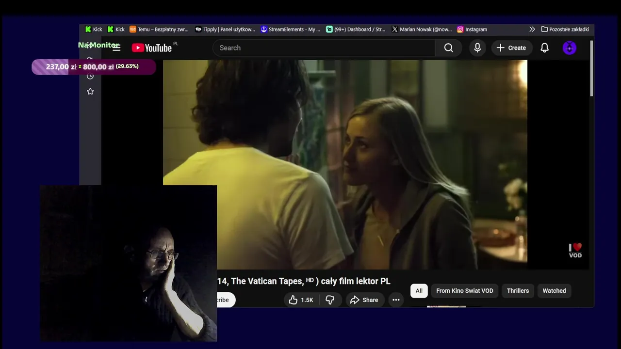Image resolution: width=621 pixels, height=349 pixels.
Task: Click into the YouTube Search field
Action: click(x=324, y=48)
